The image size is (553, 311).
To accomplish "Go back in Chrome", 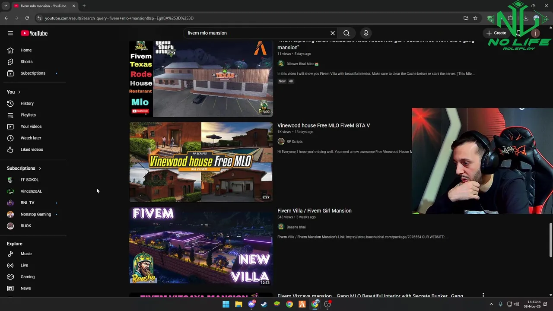I will pyautogui.click(x=6, y=18).
